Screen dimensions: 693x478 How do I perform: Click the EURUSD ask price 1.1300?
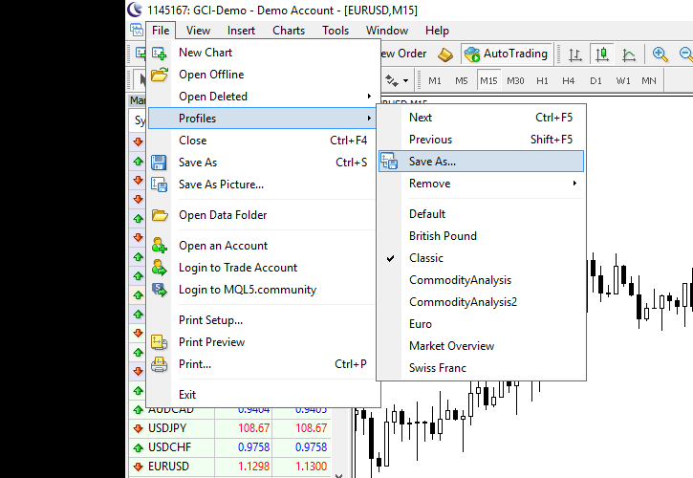(x=312, y=467)
